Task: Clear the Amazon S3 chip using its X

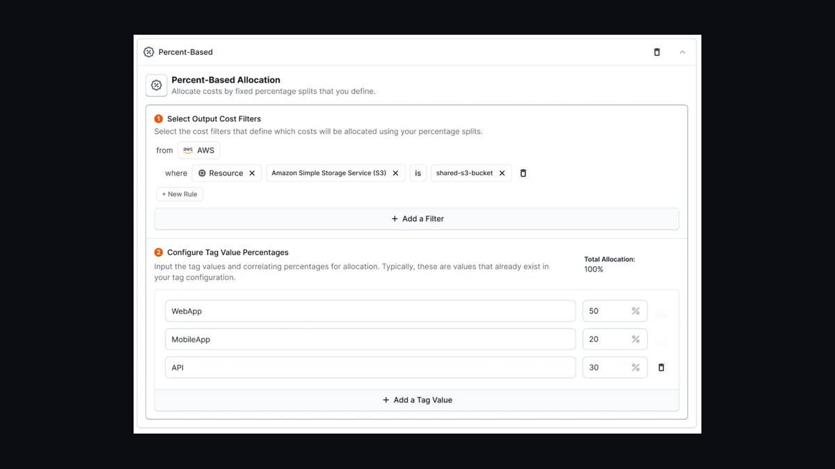Action: point(395,173)
